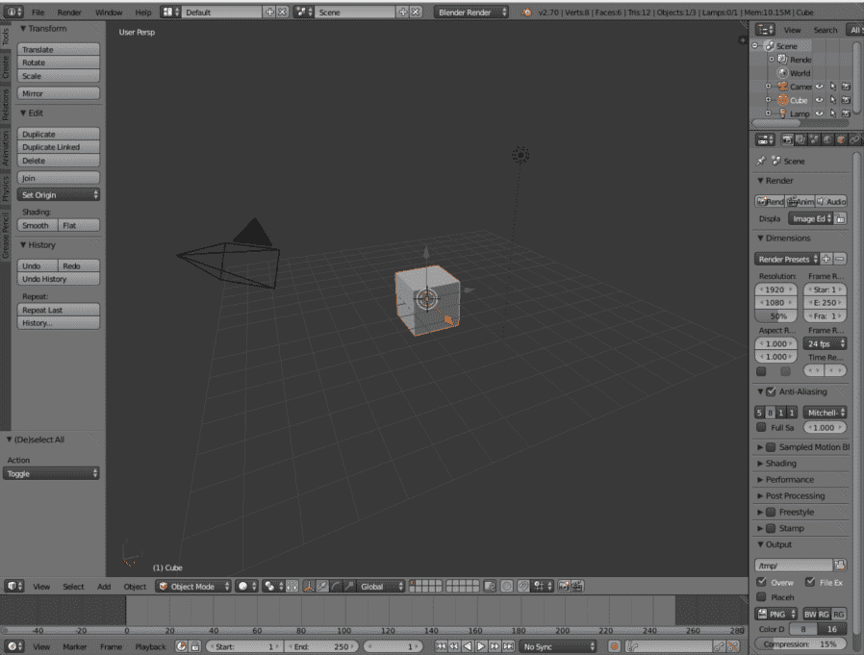Click the Smooth shading button
The image size is (864, 655).
pos(38,225)
